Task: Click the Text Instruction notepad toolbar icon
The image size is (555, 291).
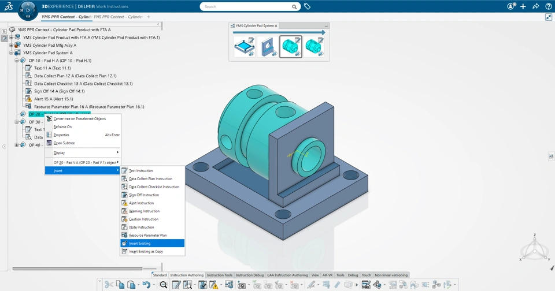Action: 176,285
